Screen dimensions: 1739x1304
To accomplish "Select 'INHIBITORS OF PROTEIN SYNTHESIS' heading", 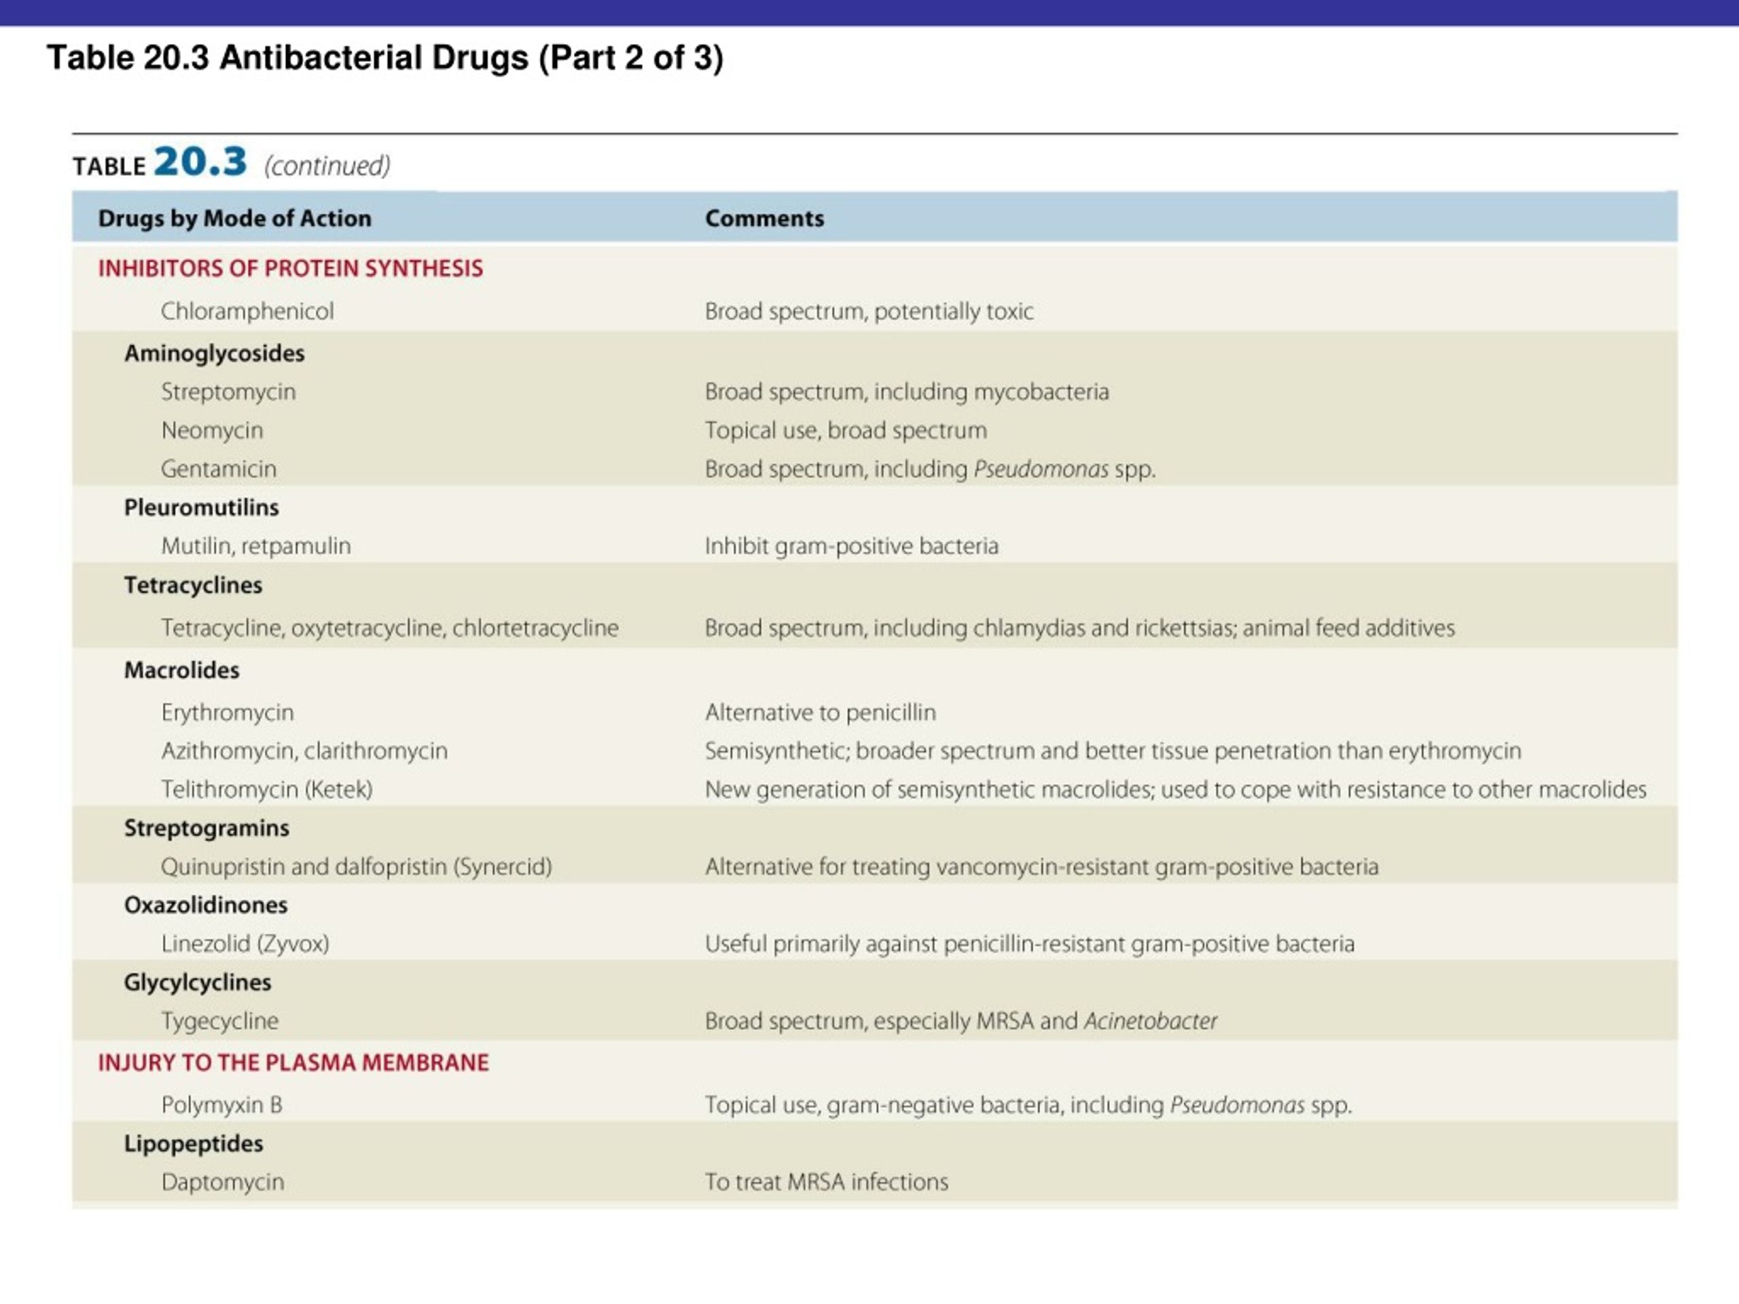I will coord(290,268).
